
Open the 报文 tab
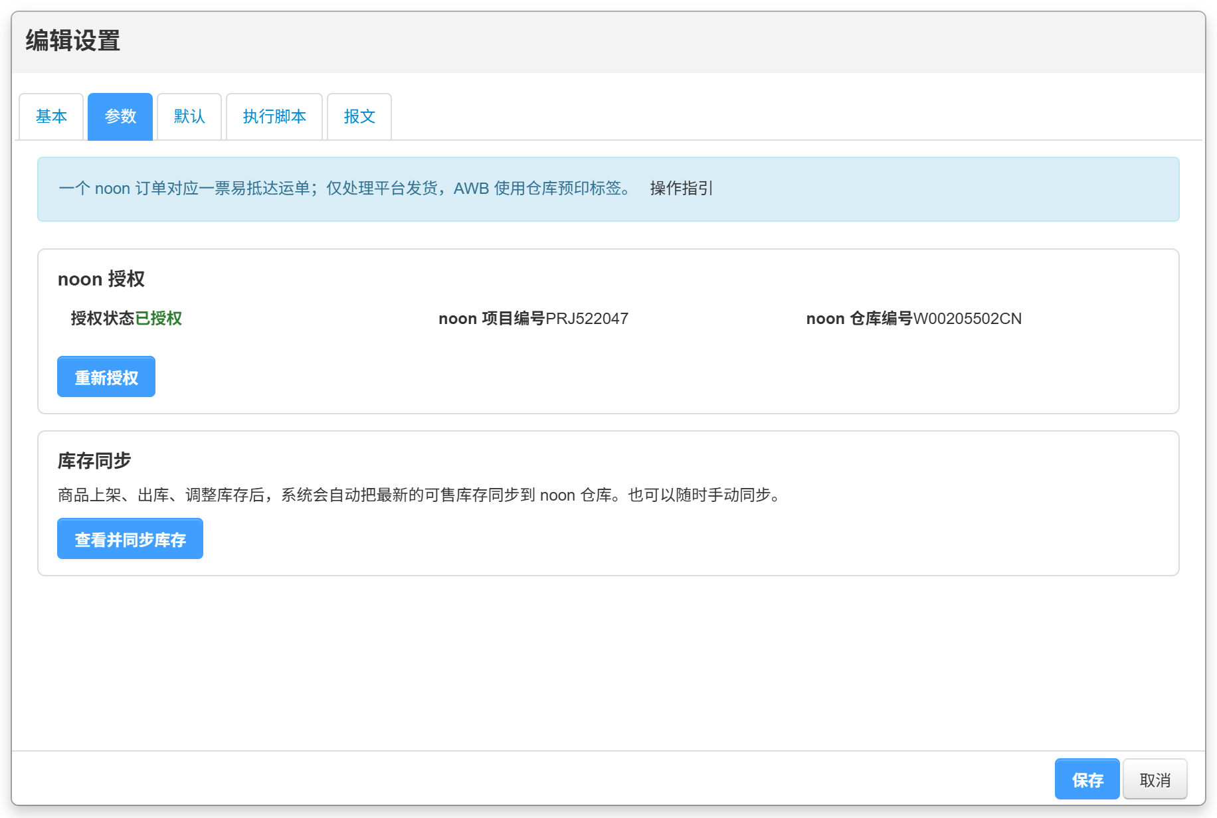click(x=359, y=117)
